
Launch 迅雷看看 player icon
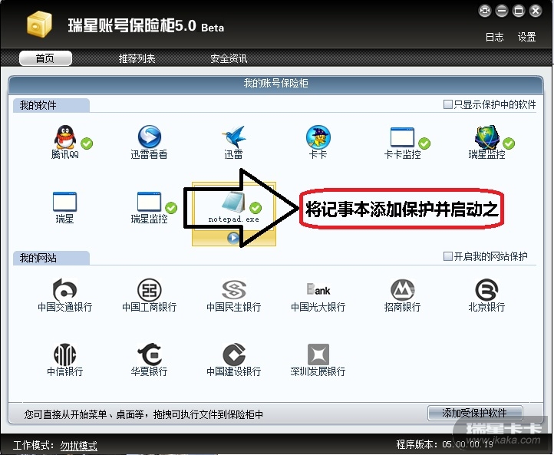click(x=149, y=137)
